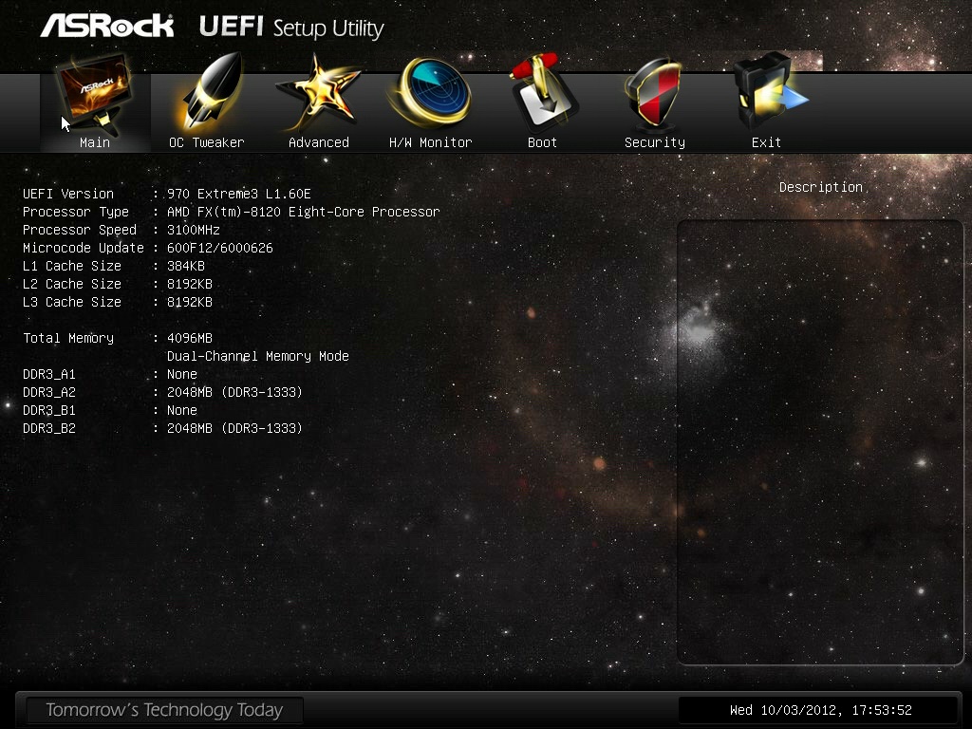The height and width of the screenshot is (729, 972).
Task: Select AMD FX(tm)-8120 Eight-Core Processor text
Action: click(303, 212)
